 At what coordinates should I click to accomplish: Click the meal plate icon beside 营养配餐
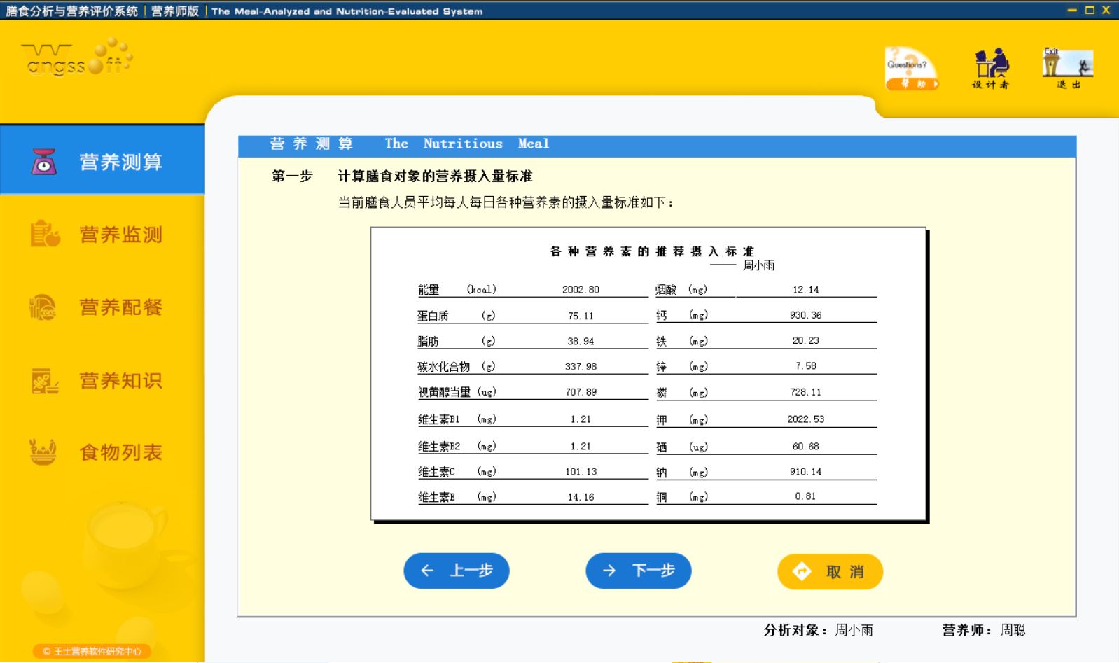tap(43, 307)
